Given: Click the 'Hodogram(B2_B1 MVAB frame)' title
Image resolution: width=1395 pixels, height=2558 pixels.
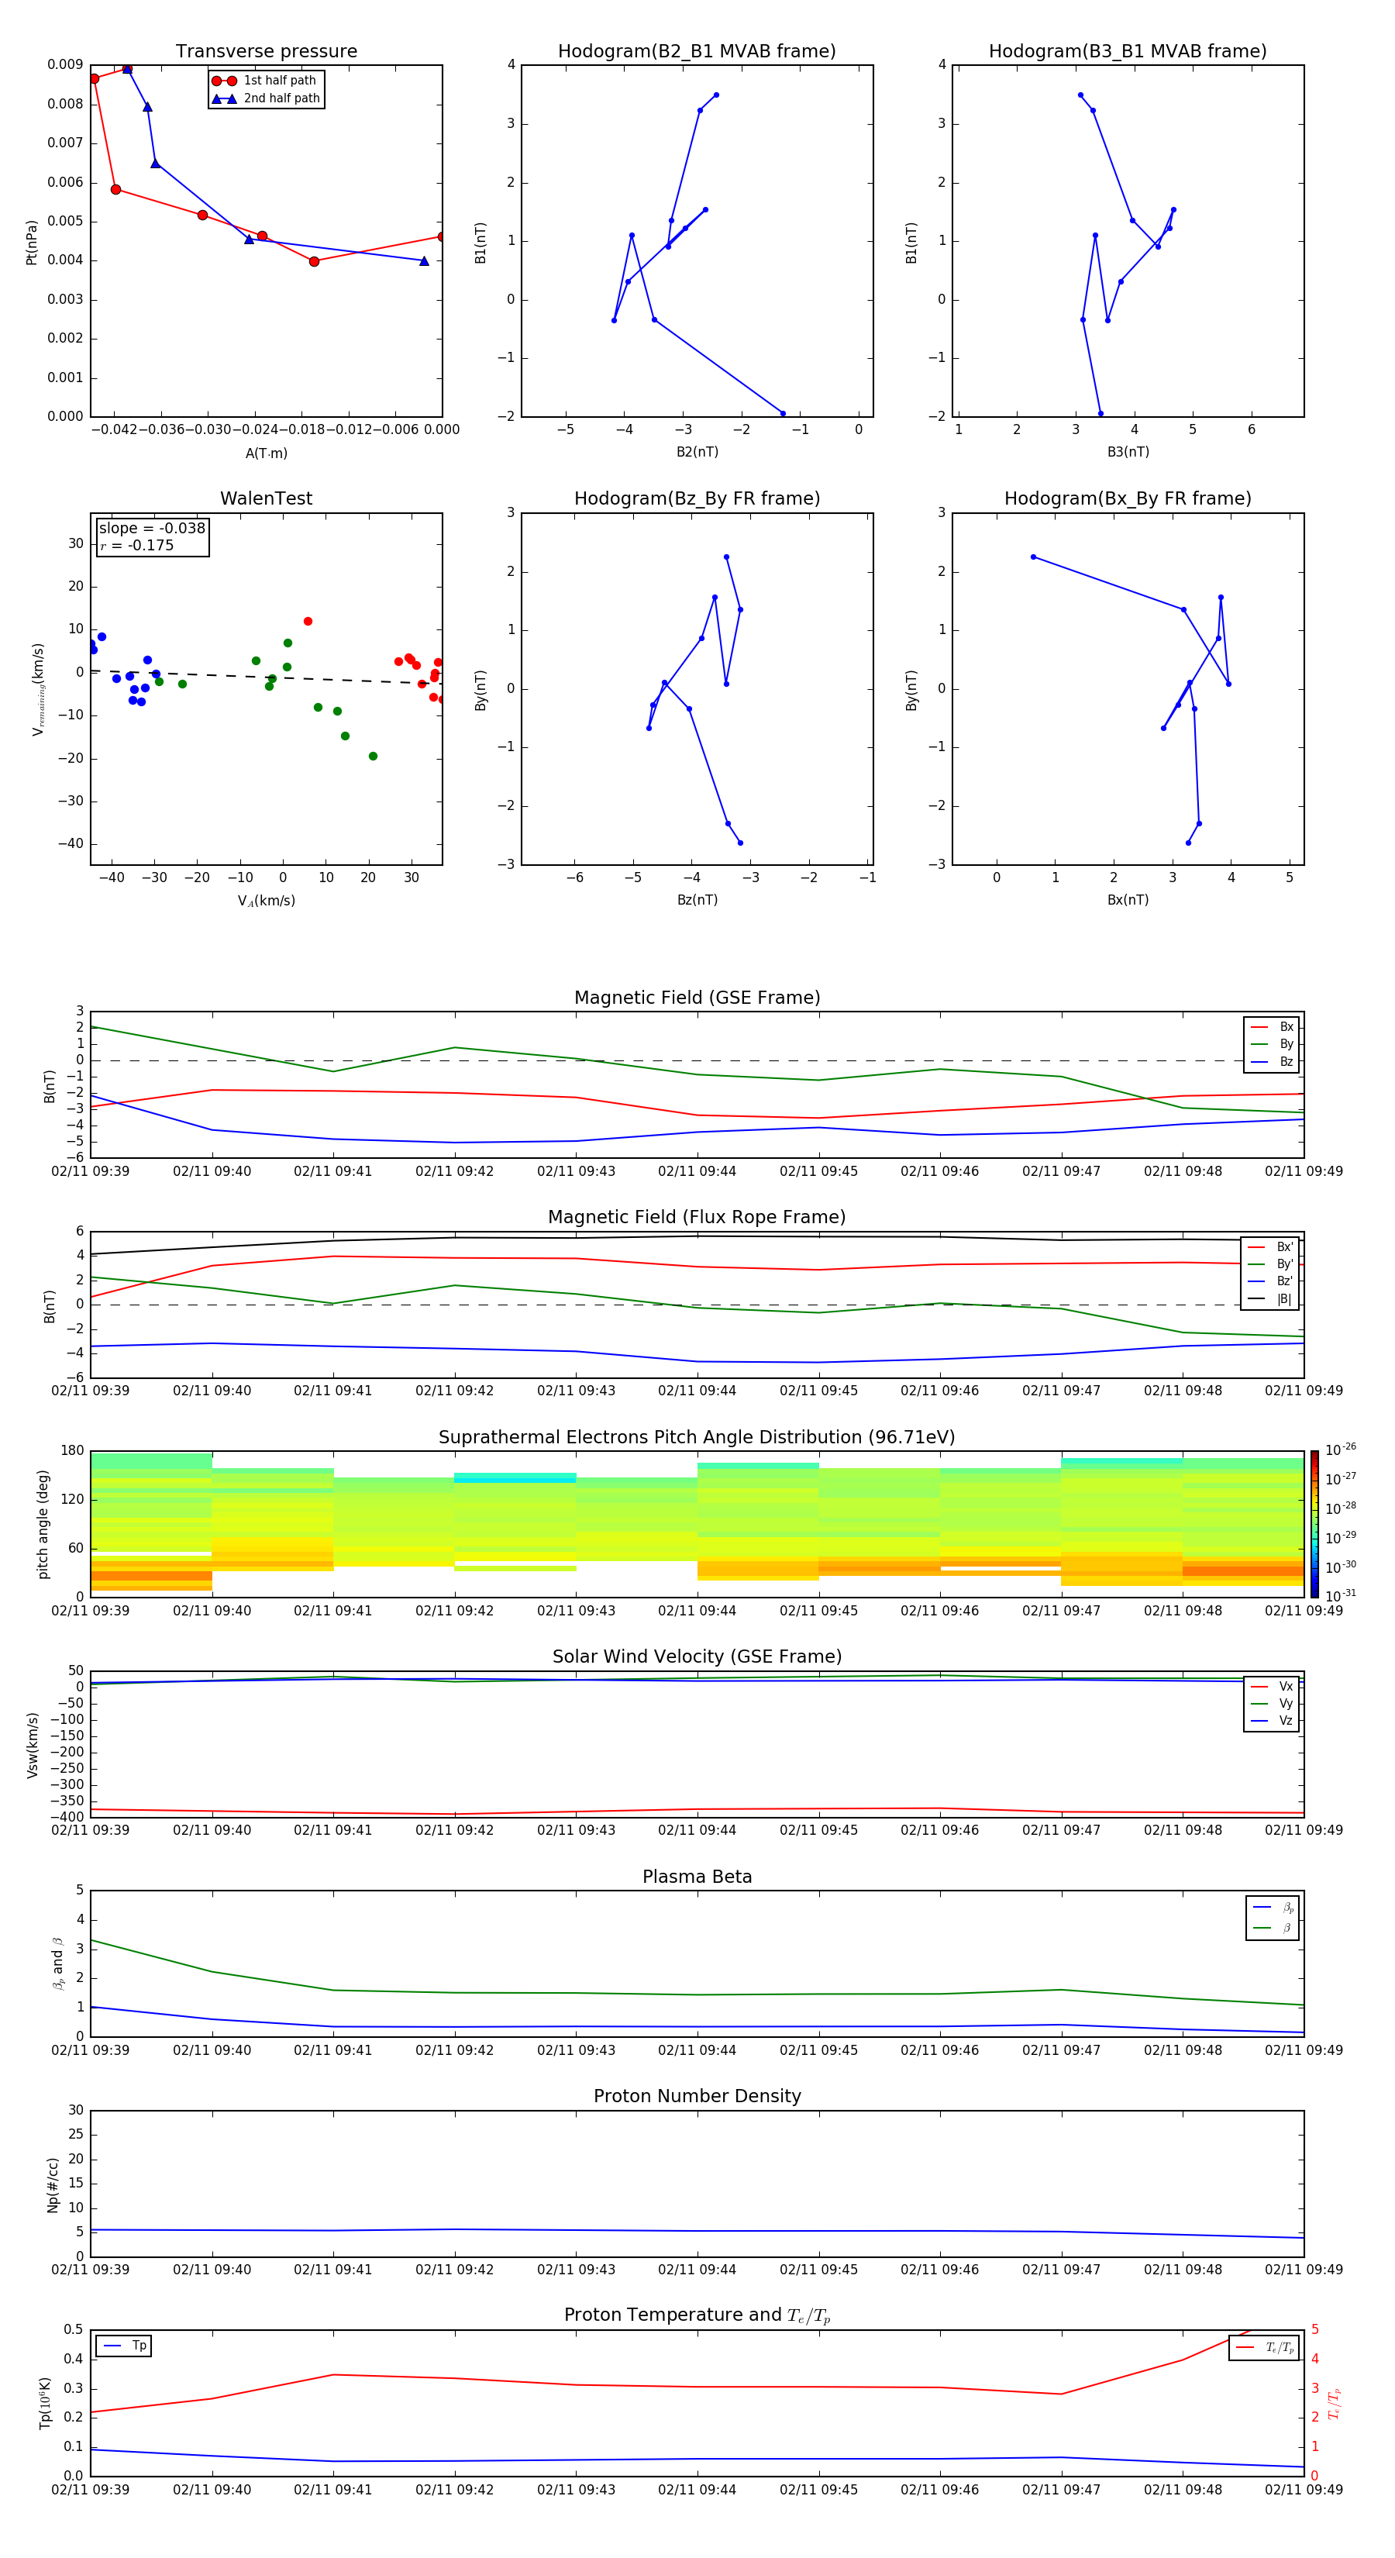Looking at the screenshot, I should [x=697, y=52].
